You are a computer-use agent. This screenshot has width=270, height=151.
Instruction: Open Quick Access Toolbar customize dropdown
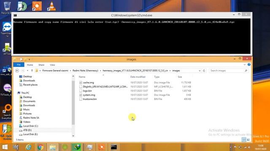(29, 59)
